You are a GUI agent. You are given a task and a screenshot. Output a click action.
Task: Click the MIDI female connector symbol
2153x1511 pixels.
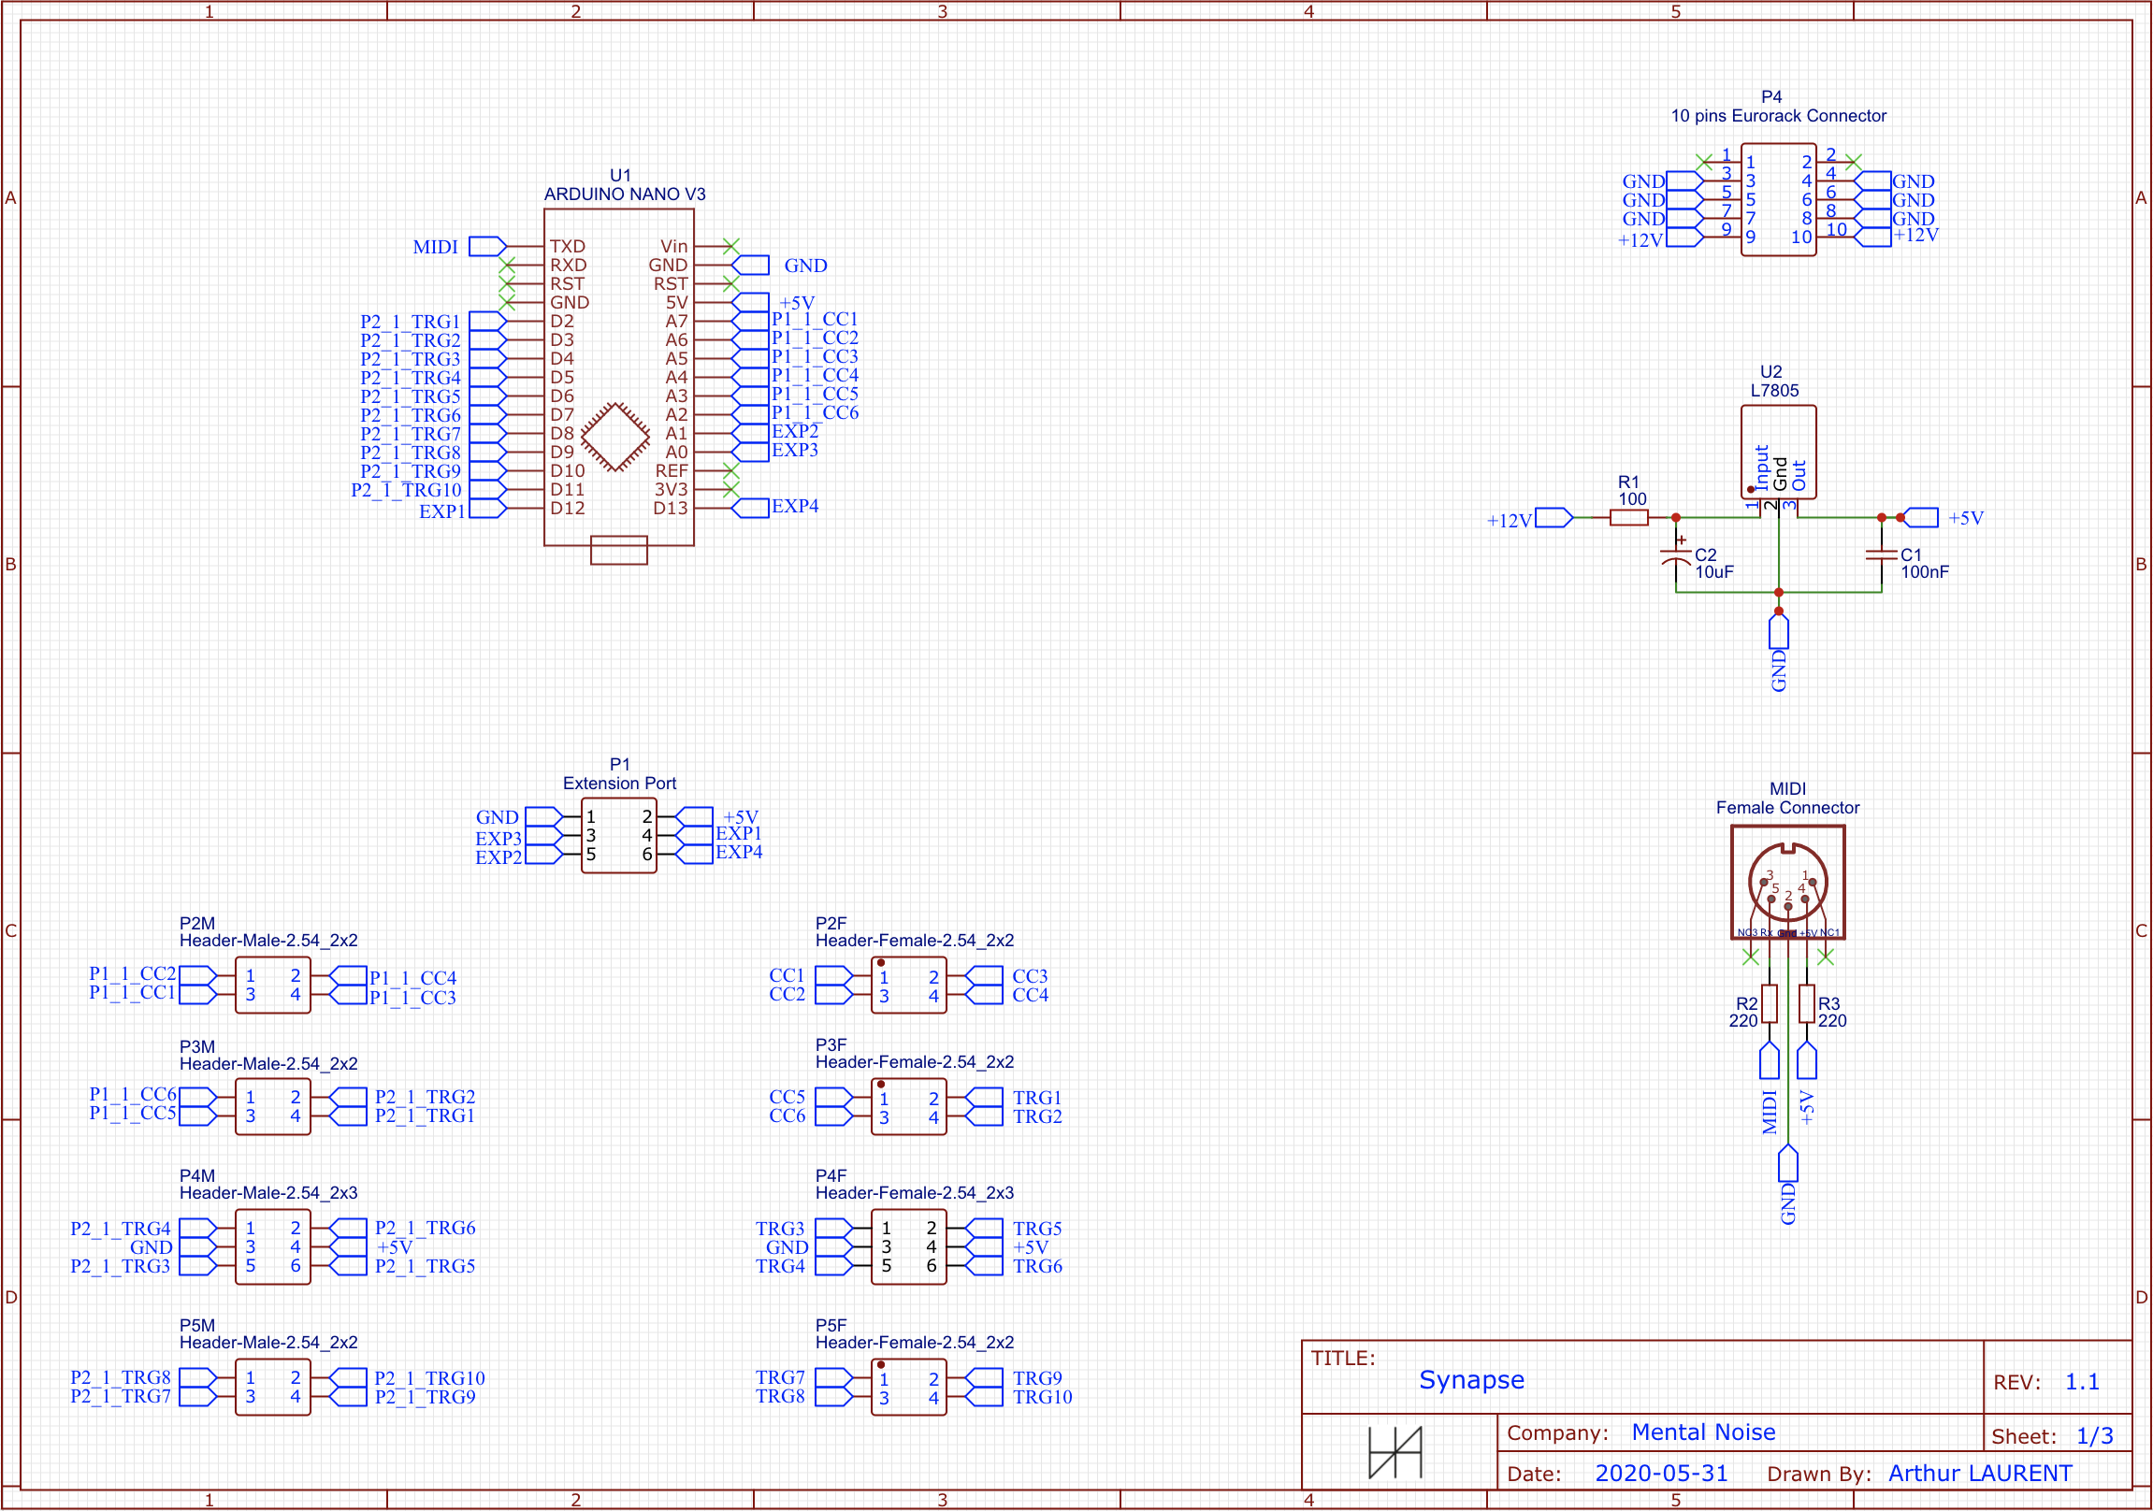[1786, 882]
